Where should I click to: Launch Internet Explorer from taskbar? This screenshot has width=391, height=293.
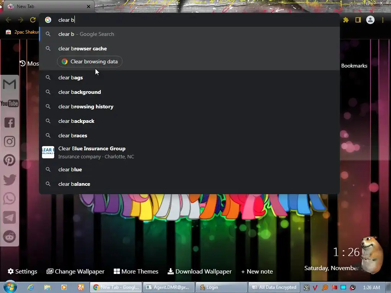coord(31,287)
